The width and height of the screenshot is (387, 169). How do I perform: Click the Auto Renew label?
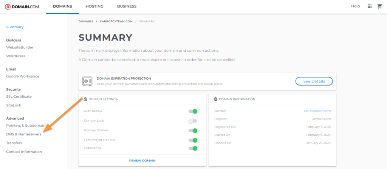(x=93, y=111)
